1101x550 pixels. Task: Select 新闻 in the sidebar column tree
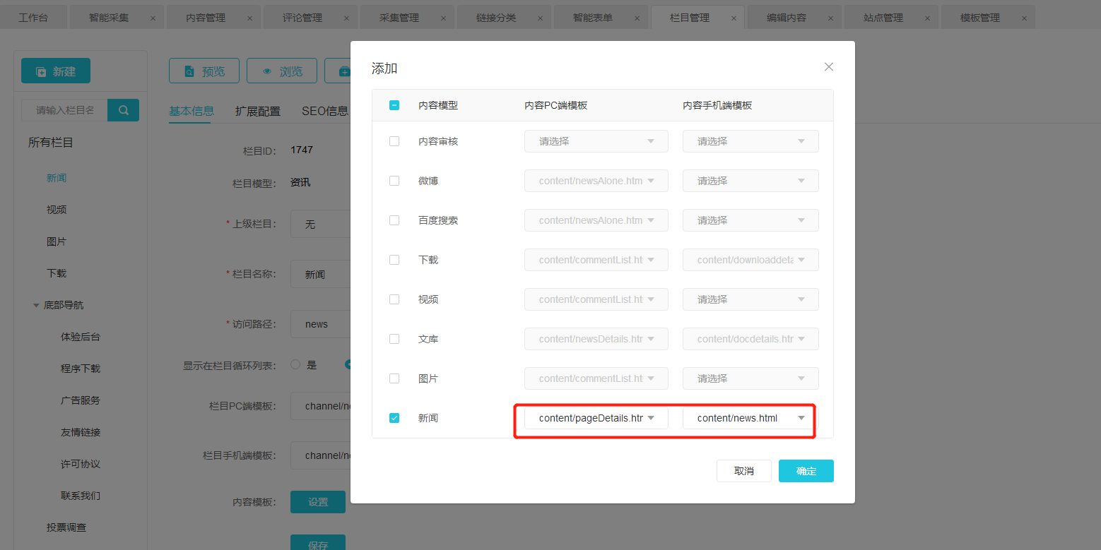coord(57,178)
